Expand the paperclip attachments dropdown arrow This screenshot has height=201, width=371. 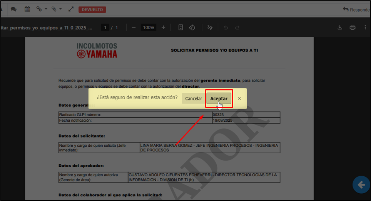61,9
